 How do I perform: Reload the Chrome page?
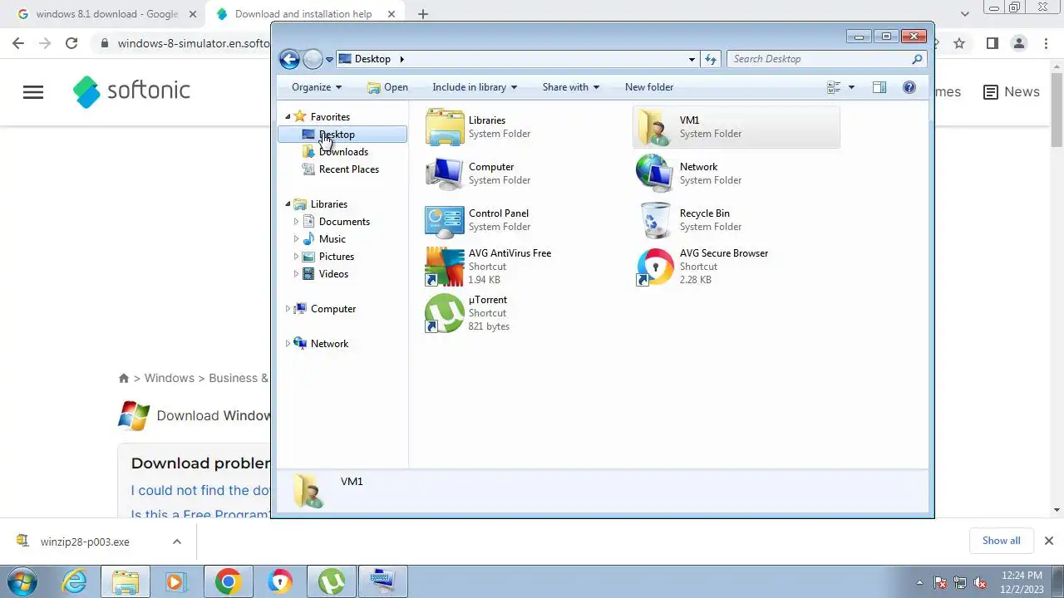[71, 43]
